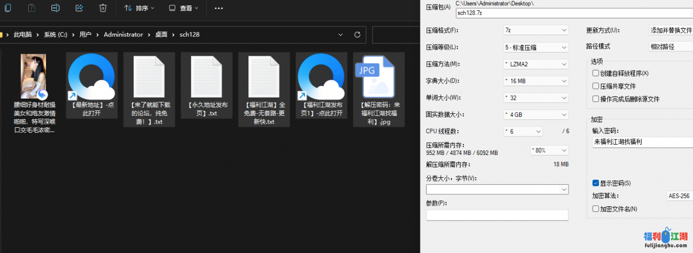The height and width of the screenshot is (253, 693).
Task: Uncheck the 显示密码 checkbox
Action: [596, 183]
